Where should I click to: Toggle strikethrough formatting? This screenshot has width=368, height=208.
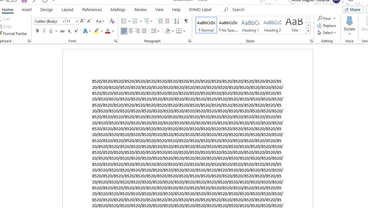(62, 31)
